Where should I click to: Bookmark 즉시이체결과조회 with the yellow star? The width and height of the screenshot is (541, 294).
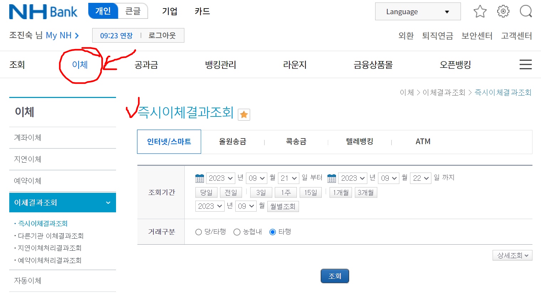(244, 114)
